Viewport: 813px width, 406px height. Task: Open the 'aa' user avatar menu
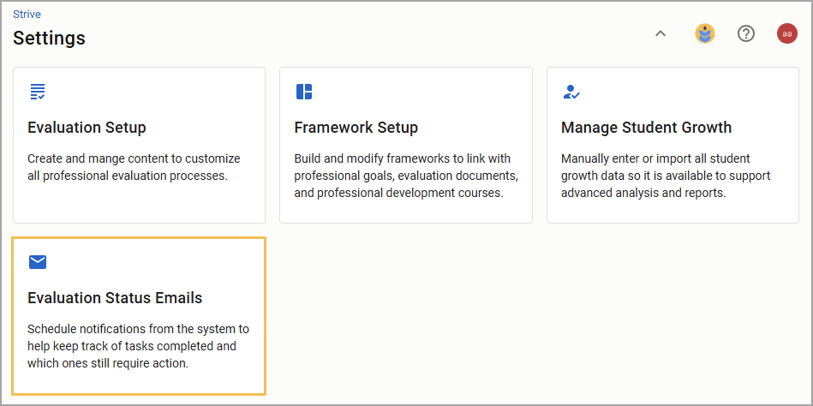pos(786,33)
